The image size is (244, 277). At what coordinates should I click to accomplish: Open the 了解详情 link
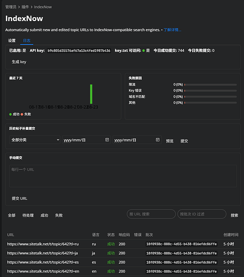point(172,30)
